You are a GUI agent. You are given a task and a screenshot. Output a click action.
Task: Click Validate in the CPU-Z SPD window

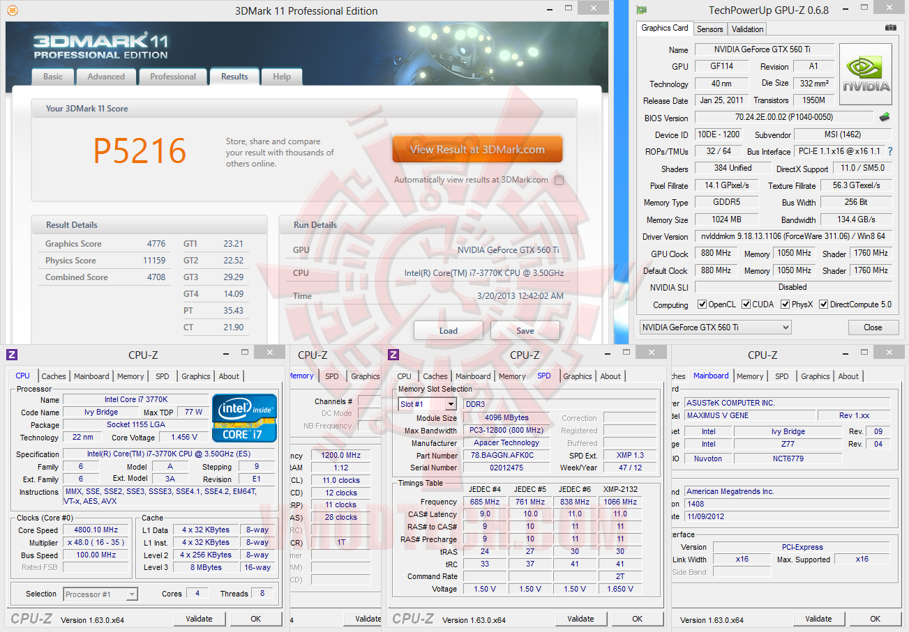pyautogui.click(x=580, y=619)
